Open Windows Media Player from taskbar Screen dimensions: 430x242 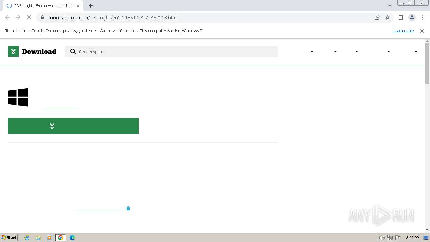click(49, 238)
